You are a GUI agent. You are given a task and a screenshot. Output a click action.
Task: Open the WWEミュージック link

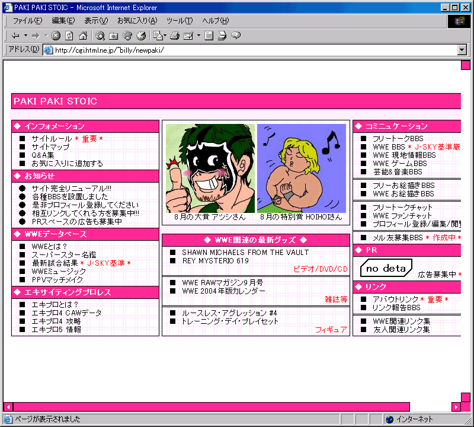(x=59, y=272)
